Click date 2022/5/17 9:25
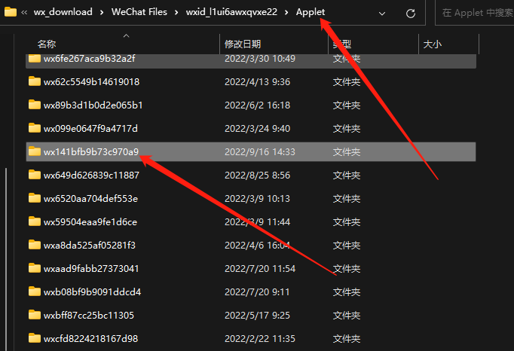Viewport: 514px width, 351px height. (257, 316)
